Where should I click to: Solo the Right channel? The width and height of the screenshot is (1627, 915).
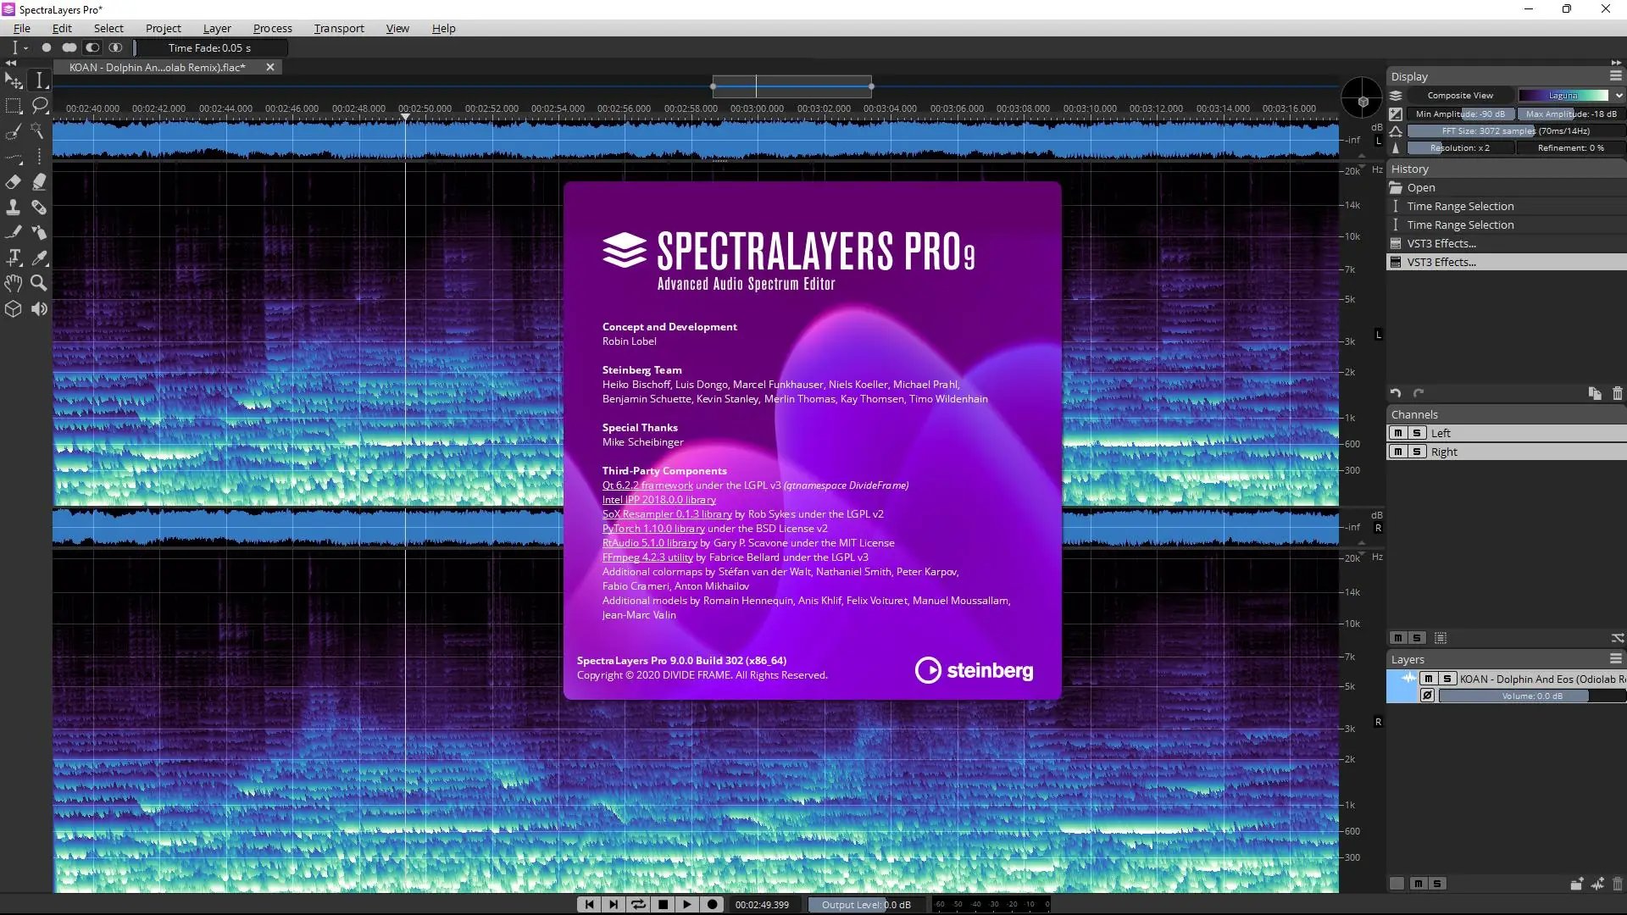1416,452
